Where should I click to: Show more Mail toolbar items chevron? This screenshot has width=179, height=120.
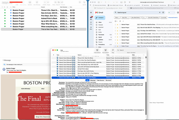pyautogui.click(x=80, y=2)
